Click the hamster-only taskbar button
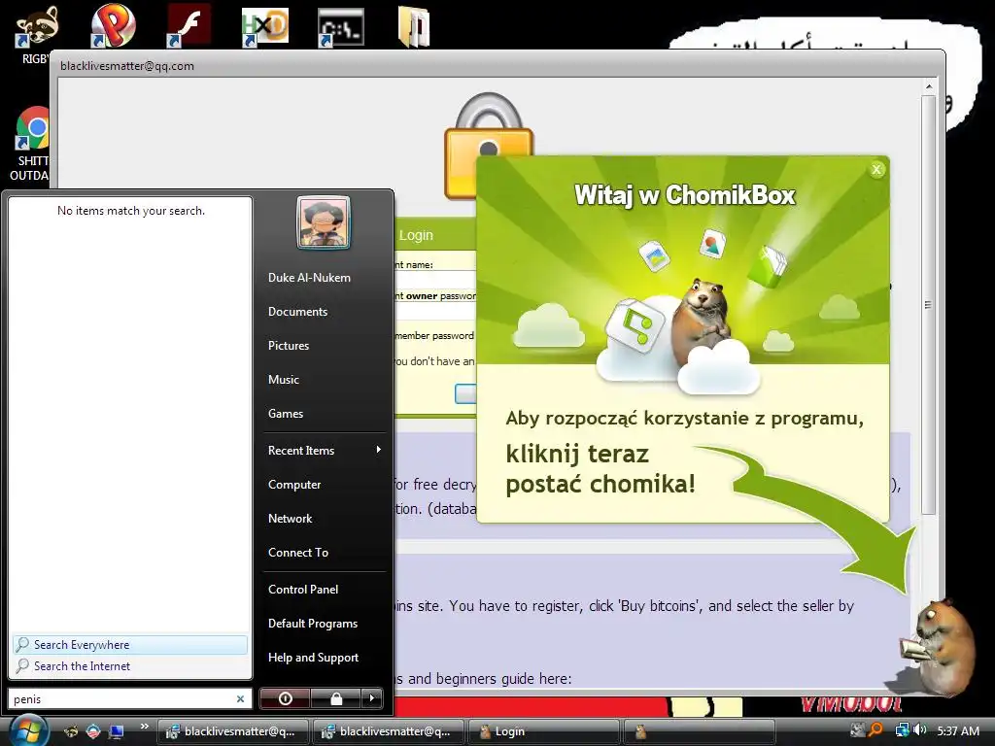Viewport: 995px width, 746px height. click(x=699, y=731)
